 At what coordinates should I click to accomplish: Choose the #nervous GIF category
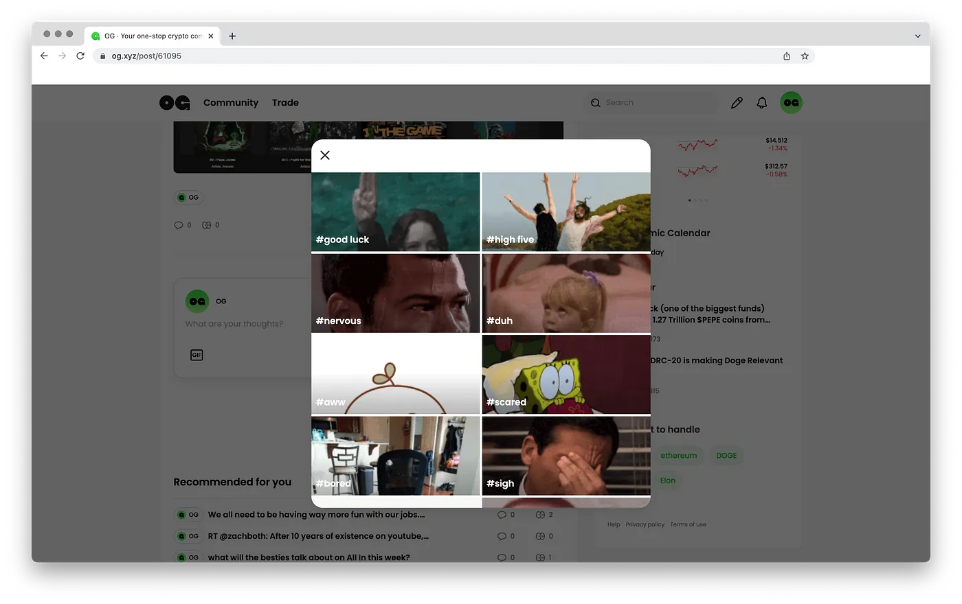[x=395, y=293]
